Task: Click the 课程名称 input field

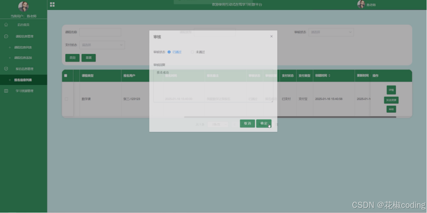Action: point(100,32)
